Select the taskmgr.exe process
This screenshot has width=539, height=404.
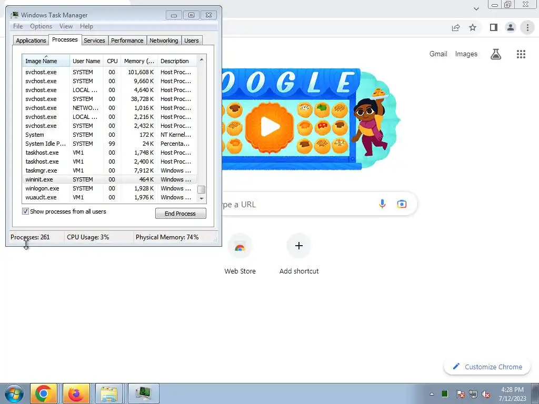tap(109, 170)
